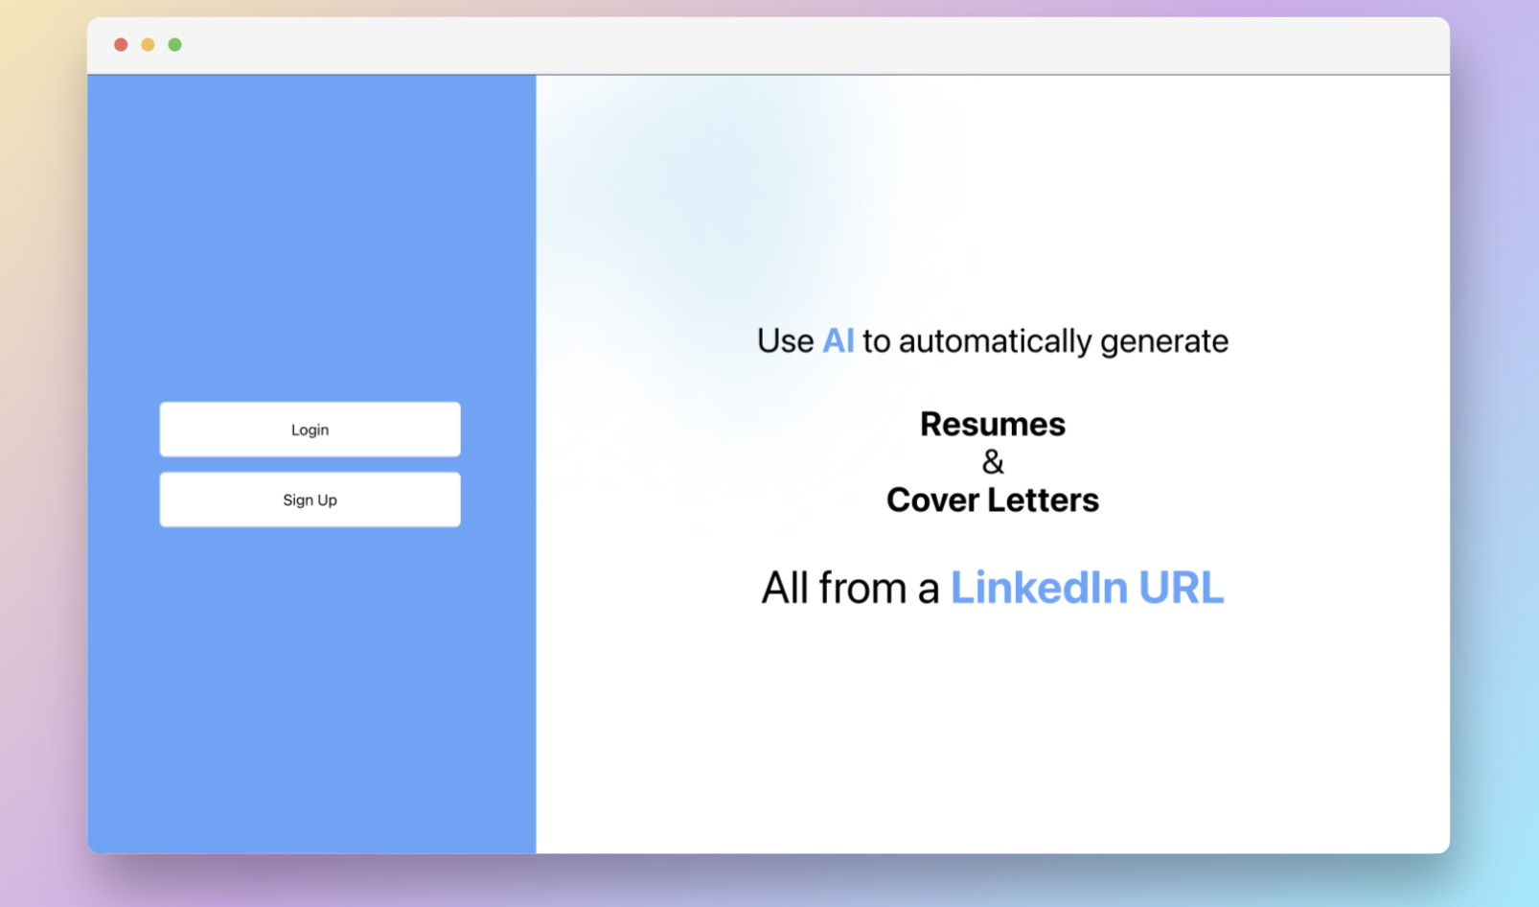Click the ampersand between Resumes and Cover Letters
Screen dimensions: 1539x907
coord(993,462)
